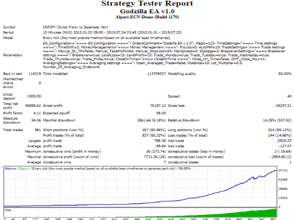
Task: Select the 15 Minutes (M15) period value
Action: tap(112, 33)
